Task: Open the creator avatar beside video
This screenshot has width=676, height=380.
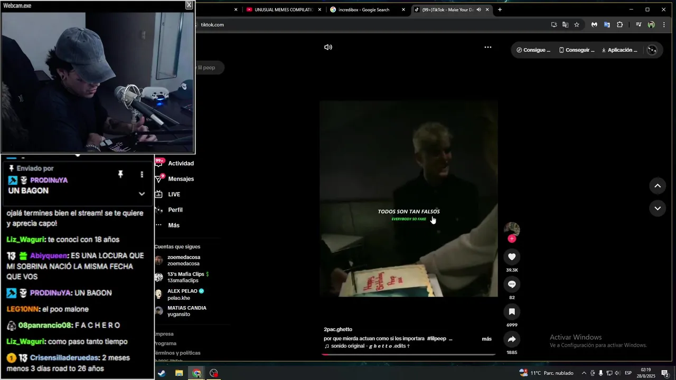Action: point(512,229)
